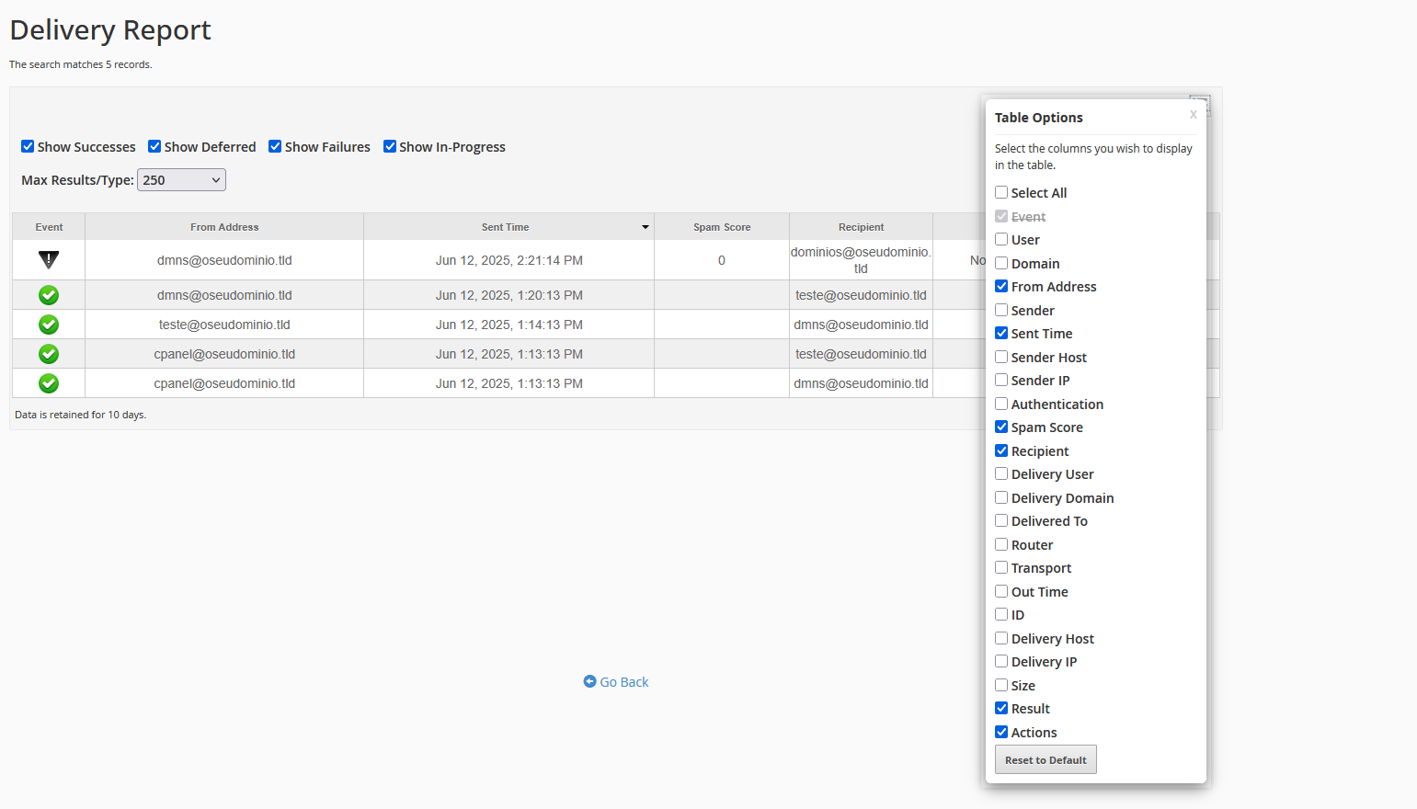Click the Go Back arrow icon
1417x809 pixels.
coord(590,681)
